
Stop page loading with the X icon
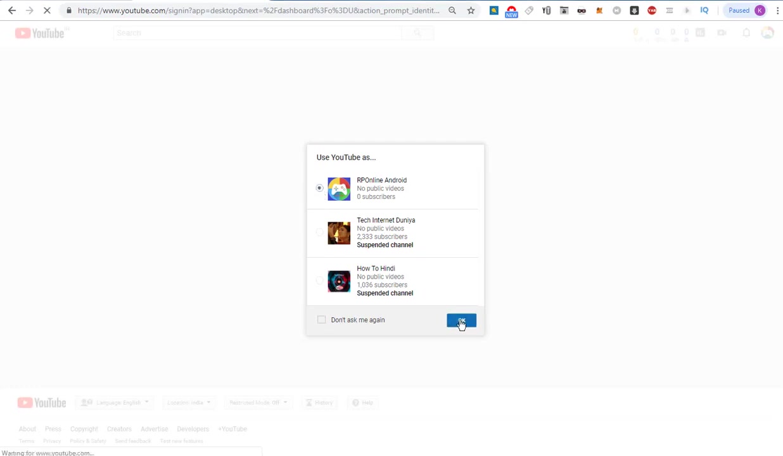(47, 10)
